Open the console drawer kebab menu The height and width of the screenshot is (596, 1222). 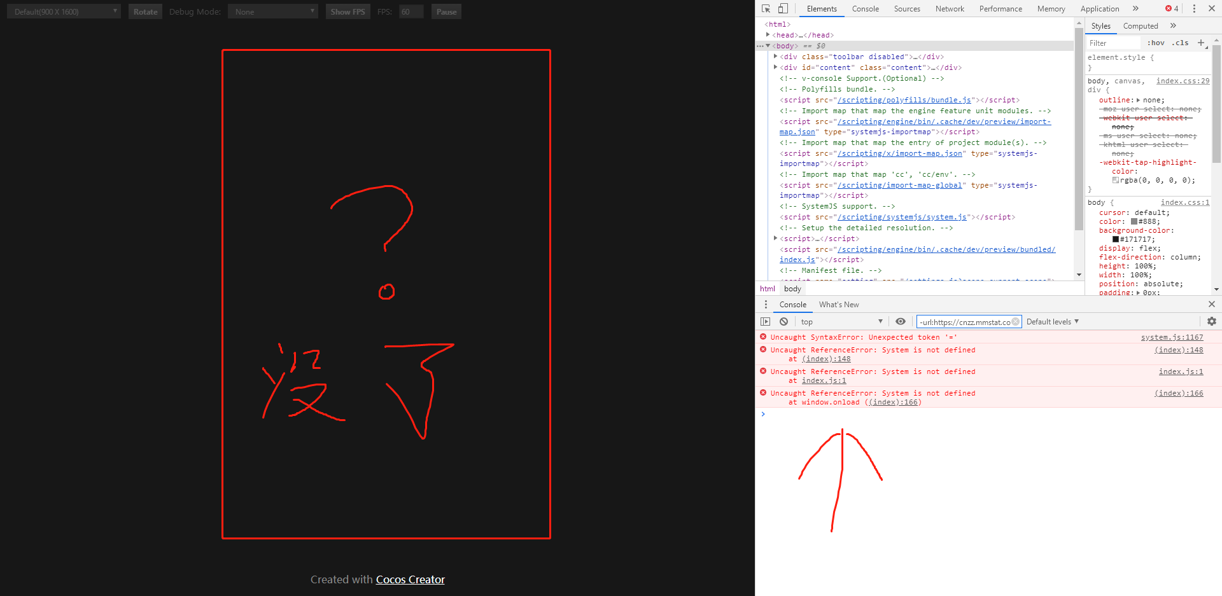pyautogui.click(x=766, y=305)
